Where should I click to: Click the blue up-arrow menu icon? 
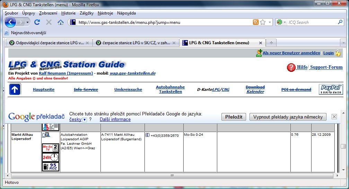point(15,89)
